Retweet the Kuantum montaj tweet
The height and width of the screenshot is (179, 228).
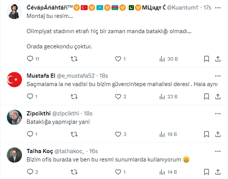(x=75, y=59)
